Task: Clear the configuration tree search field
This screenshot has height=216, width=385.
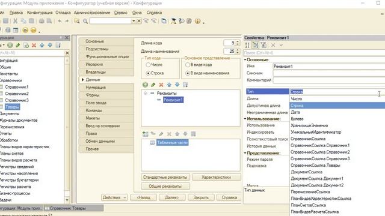Action: pos(67,53)
